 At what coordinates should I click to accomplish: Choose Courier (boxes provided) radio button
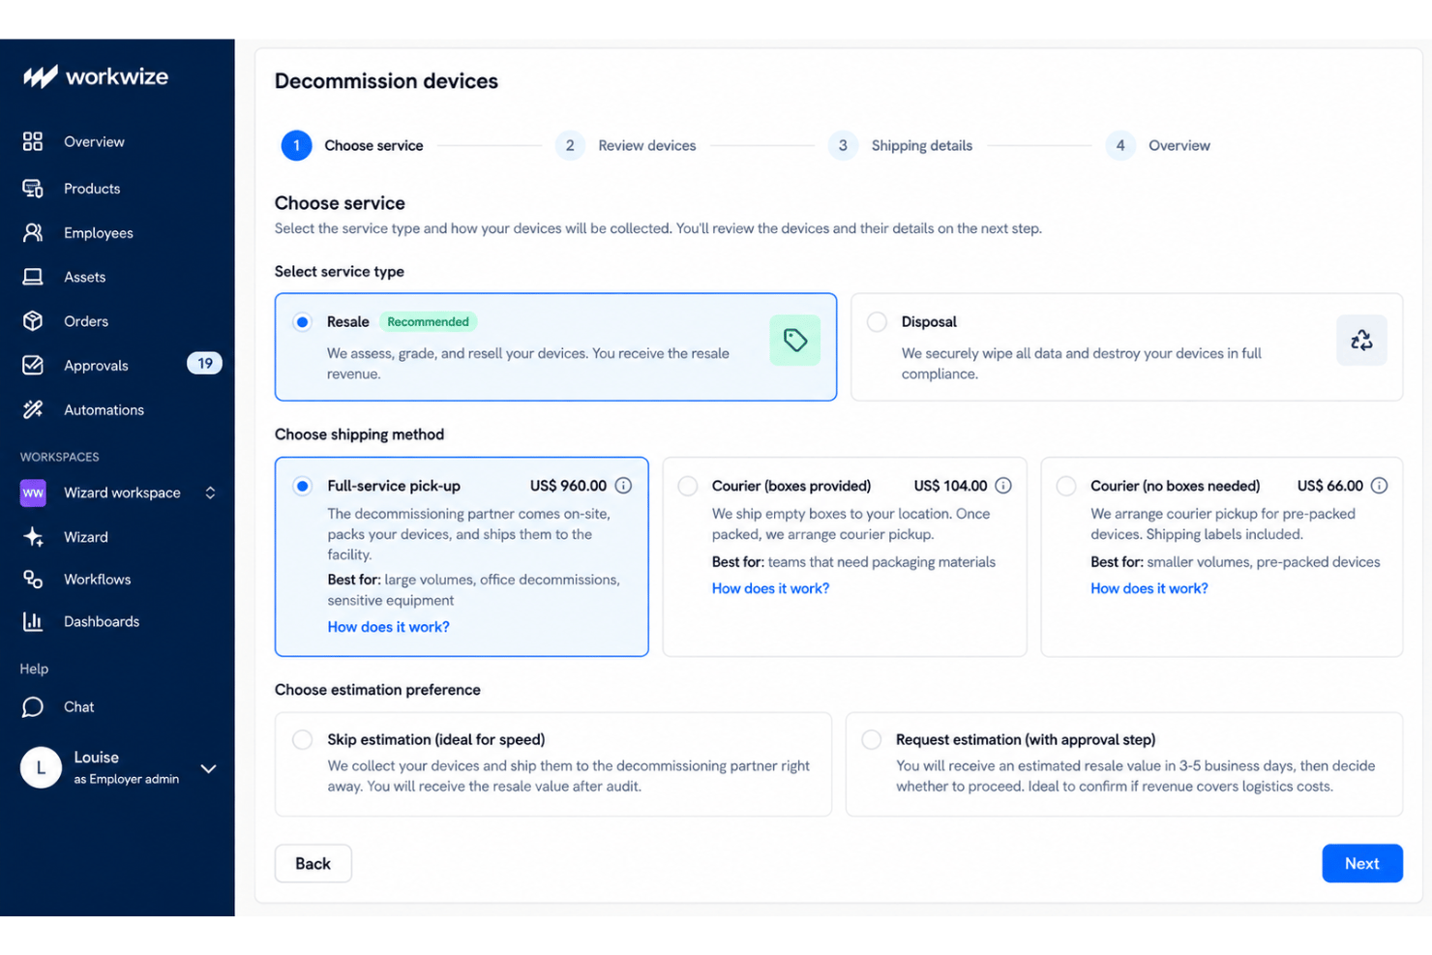coord(688,486)
